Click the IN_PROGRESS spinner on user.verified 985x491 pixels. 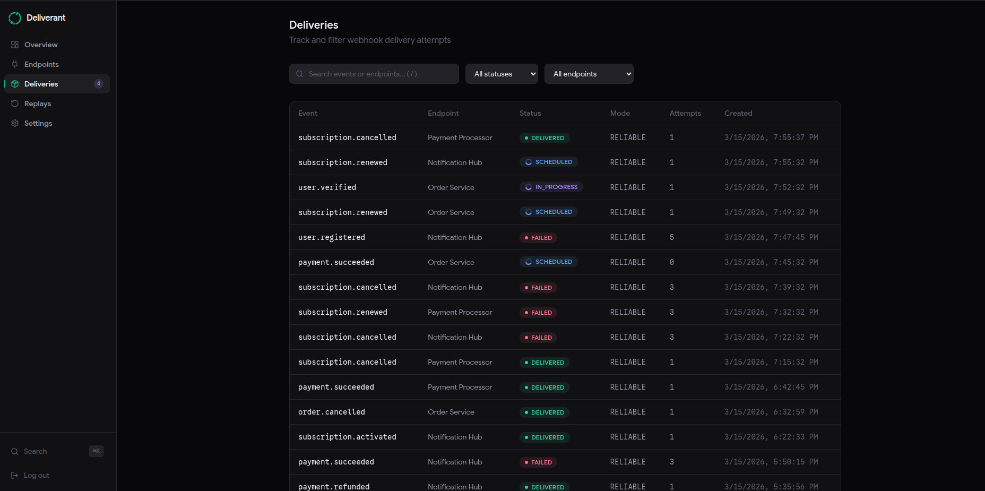[528, 187]
